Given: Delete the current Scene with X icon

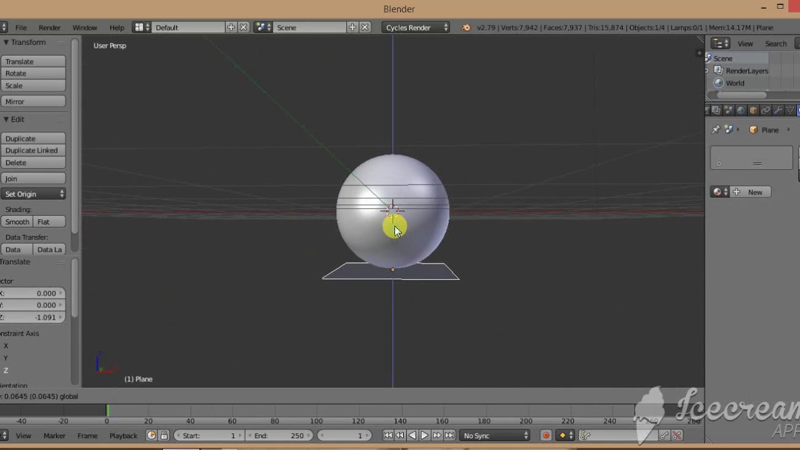Looking at the screenshot, I should 365,27.
